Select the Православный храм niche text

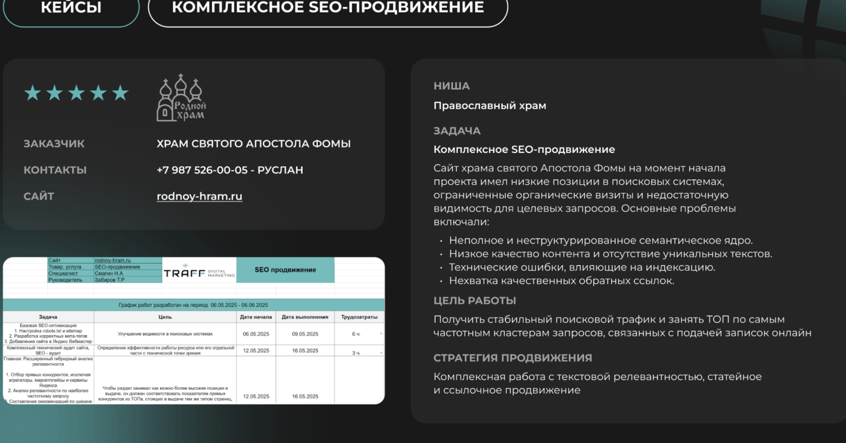click(489, 106)
